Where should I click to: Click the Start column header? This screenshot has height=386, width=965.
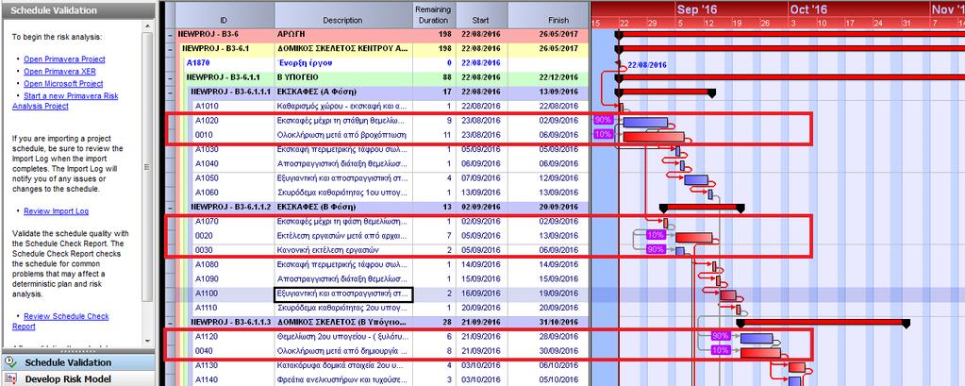[x=481, y=15]
